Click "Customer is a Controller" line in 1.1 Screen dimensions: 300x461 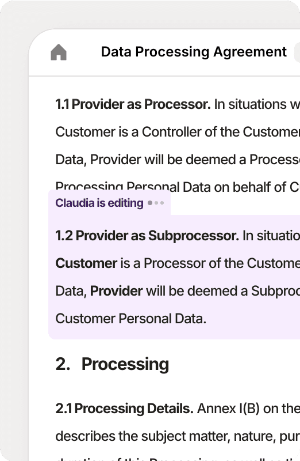[178, 132]
